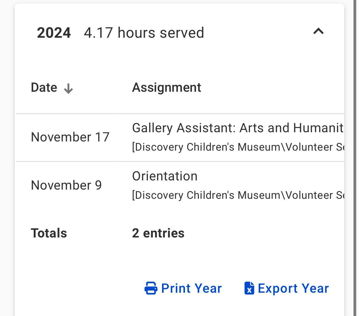Click the 2024 year heading
The width and height of the screenshot is (359, 316).
(54, 33)
